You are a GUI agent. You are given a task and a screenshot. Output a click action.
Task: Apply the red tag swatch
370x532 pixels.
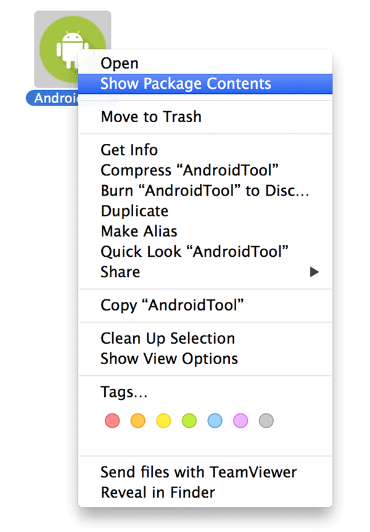pos(112,420)
